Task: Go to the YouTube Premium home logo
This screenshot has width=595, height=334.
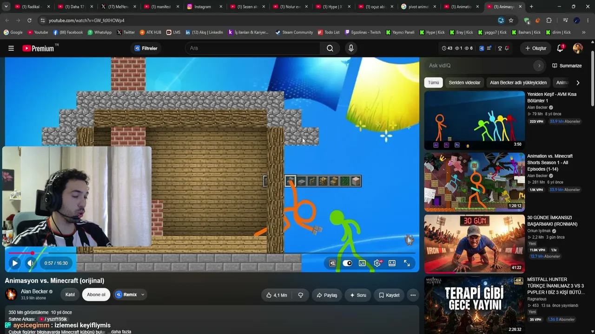Action: point(38,48)
